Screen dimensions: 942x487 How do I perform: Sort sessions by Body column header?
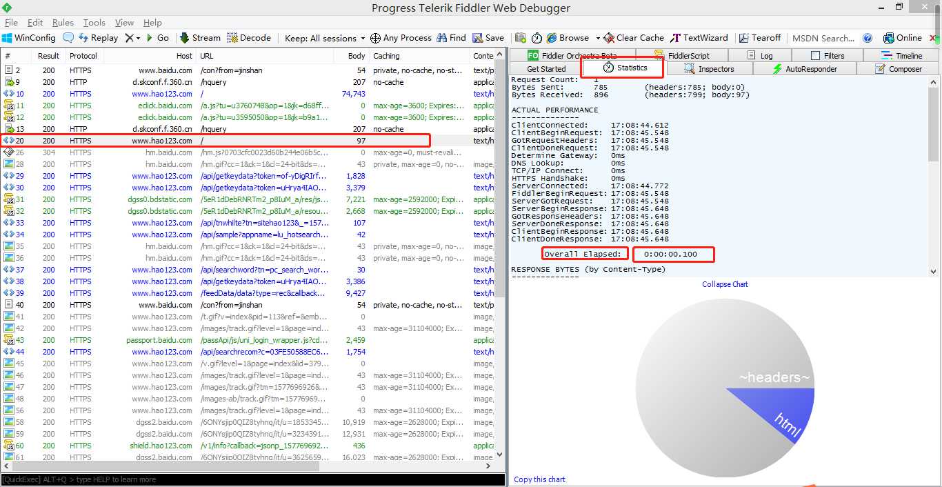351,56
